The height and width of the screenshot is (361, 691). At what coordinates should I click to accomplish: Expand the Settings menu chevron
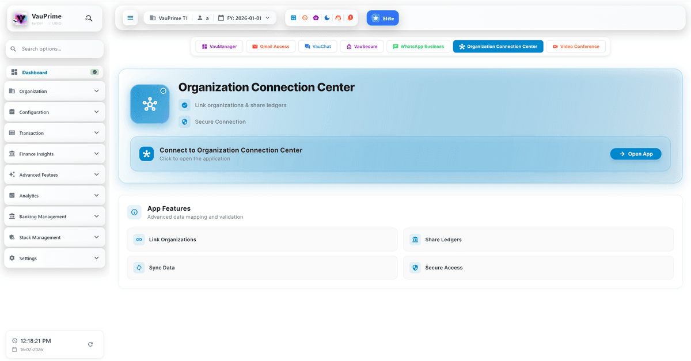(x=96, y=258)
